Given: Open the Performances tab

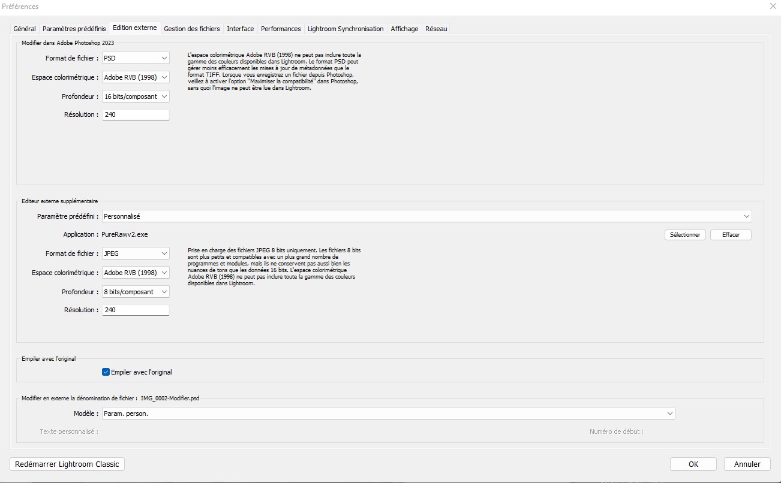Looking at the screenshot, I should (281, 29).
